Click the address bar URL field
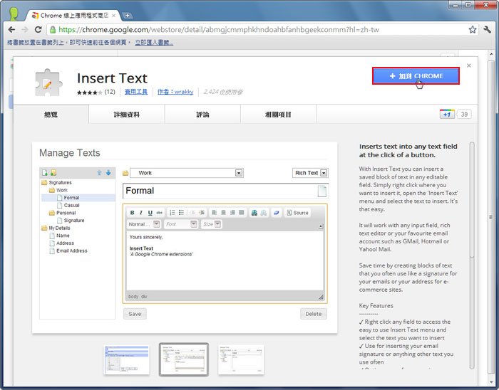This screenshot has height=390, width=499. pyautogui.click(x=258, y=30)
